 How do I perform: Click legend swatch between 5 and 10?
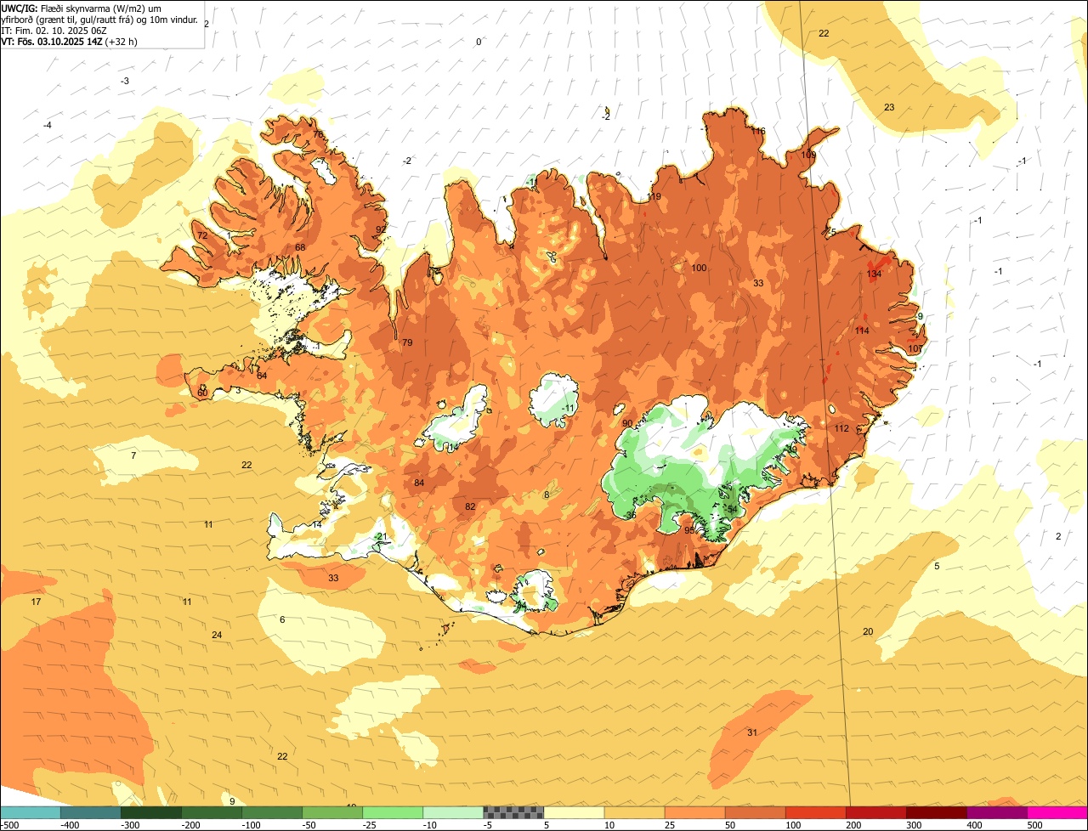pyautogui.click(x=574, y=812)
